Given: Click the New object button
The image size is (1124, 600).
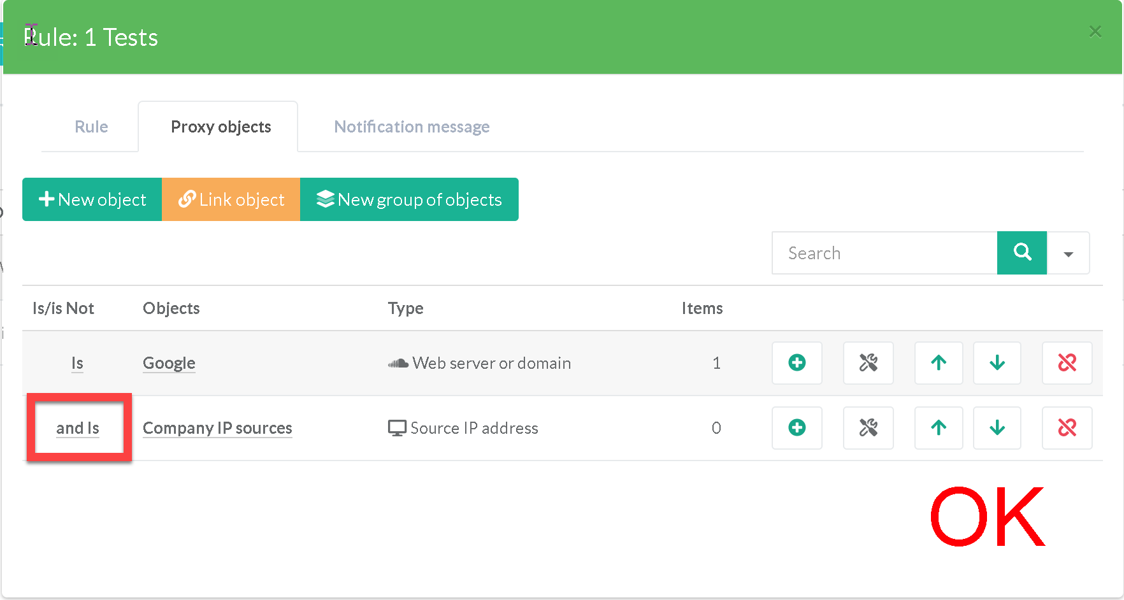Looking at the screenshot, I should 92,199.
